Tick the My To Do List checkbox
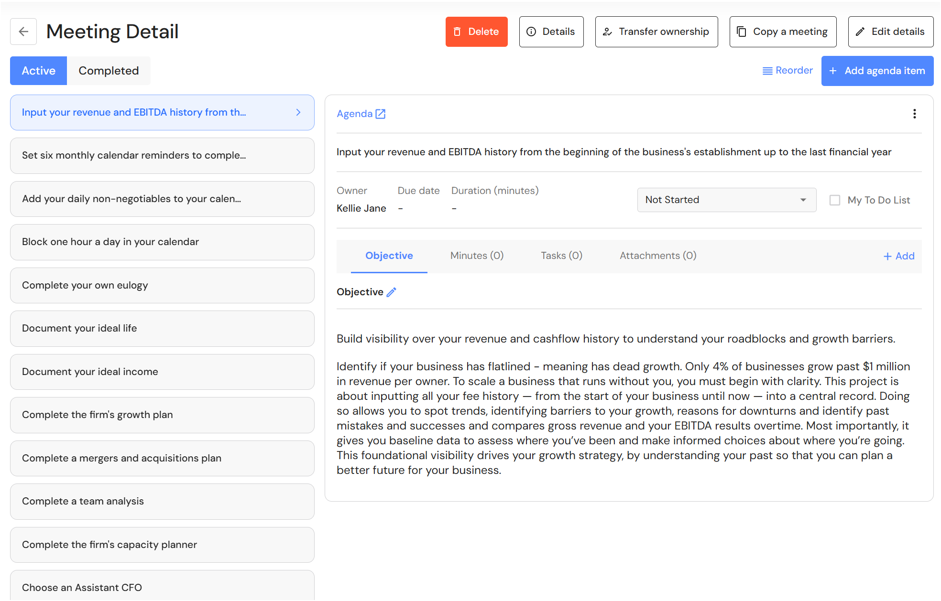The image size is (941, 601). tap(834, 200)
